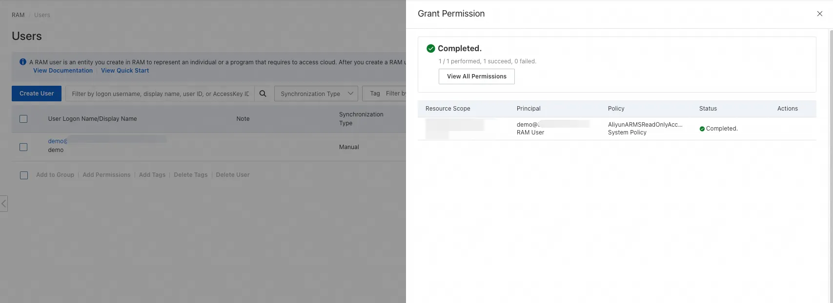Viewport: 833px width, 303px height.
Task: Focus the user filter search field
Action: (160, 94)
